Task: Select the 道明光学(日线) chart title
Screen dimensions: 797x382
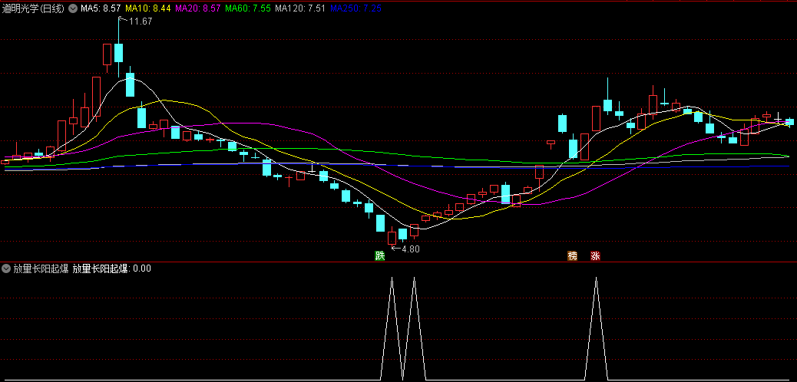Action: (x=33, y=8)
